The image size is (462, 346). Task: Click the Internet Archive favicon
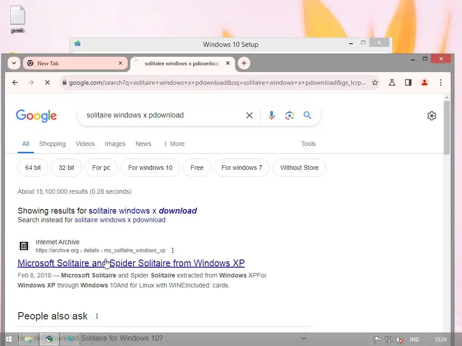[24, 246]
